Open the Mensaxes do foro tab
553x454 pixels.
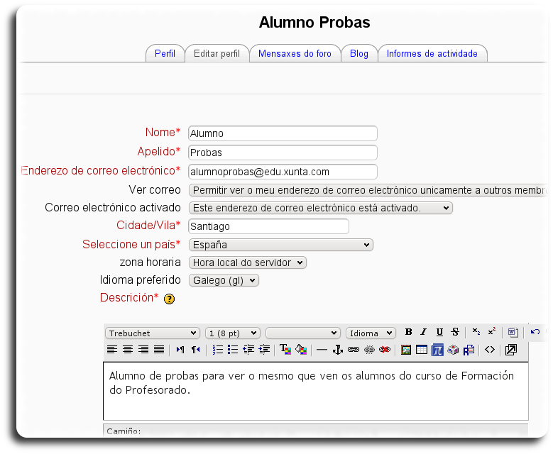click(x=295, y=54)
